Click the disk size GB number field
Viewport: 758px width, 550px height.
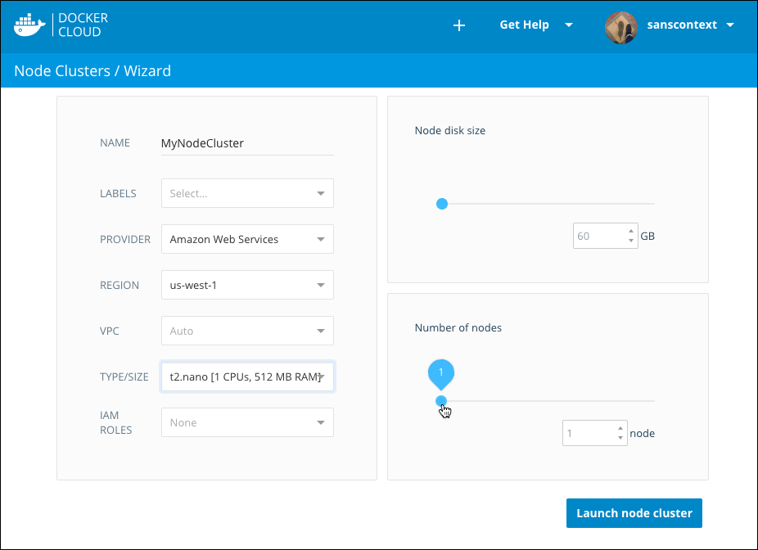pos(599,237)
